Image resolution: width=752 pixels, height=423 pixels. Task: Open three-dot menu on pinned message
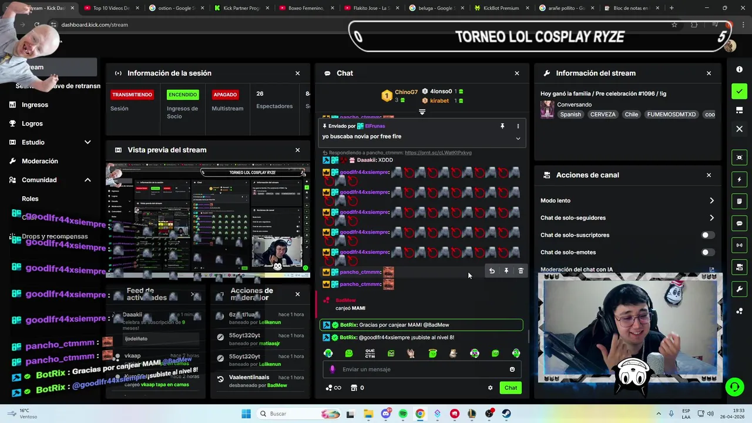coord(518,126)
